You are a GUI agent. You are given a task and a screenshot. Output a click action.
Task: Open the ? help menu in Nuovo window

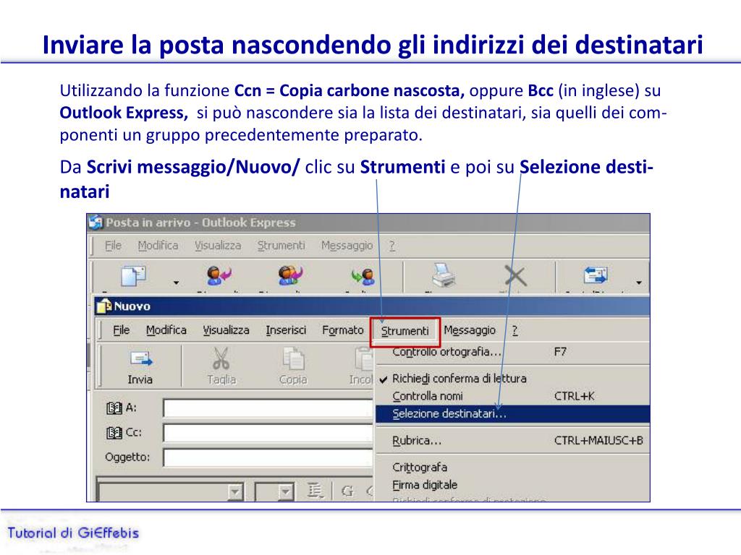point(515,330)
